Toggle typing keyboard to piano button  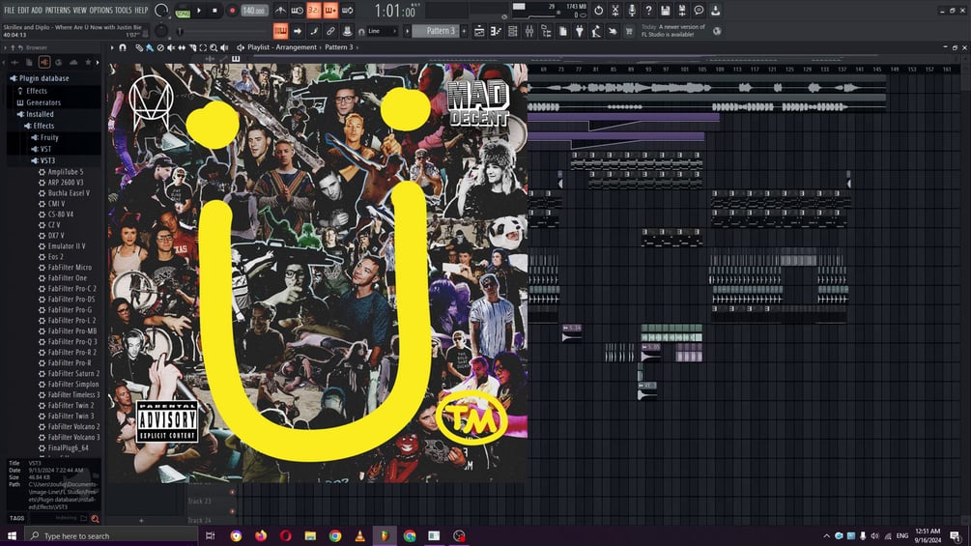pyautogui.click(x=280, y=31)
